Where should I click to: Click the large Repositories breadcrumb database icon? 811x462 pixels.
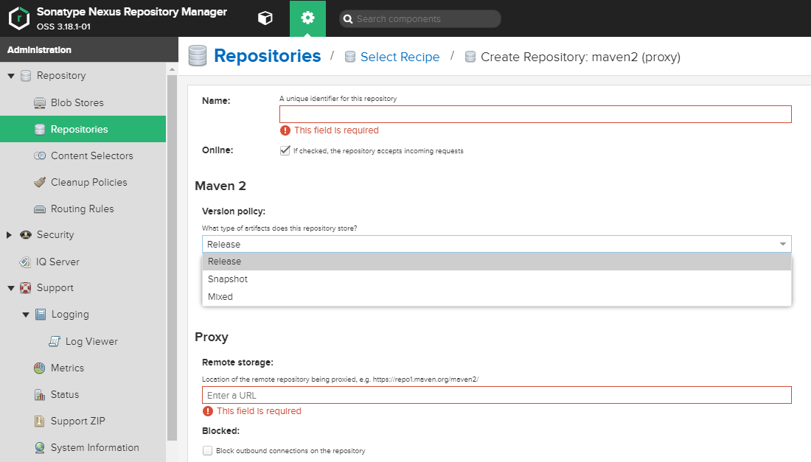point(198,56)
